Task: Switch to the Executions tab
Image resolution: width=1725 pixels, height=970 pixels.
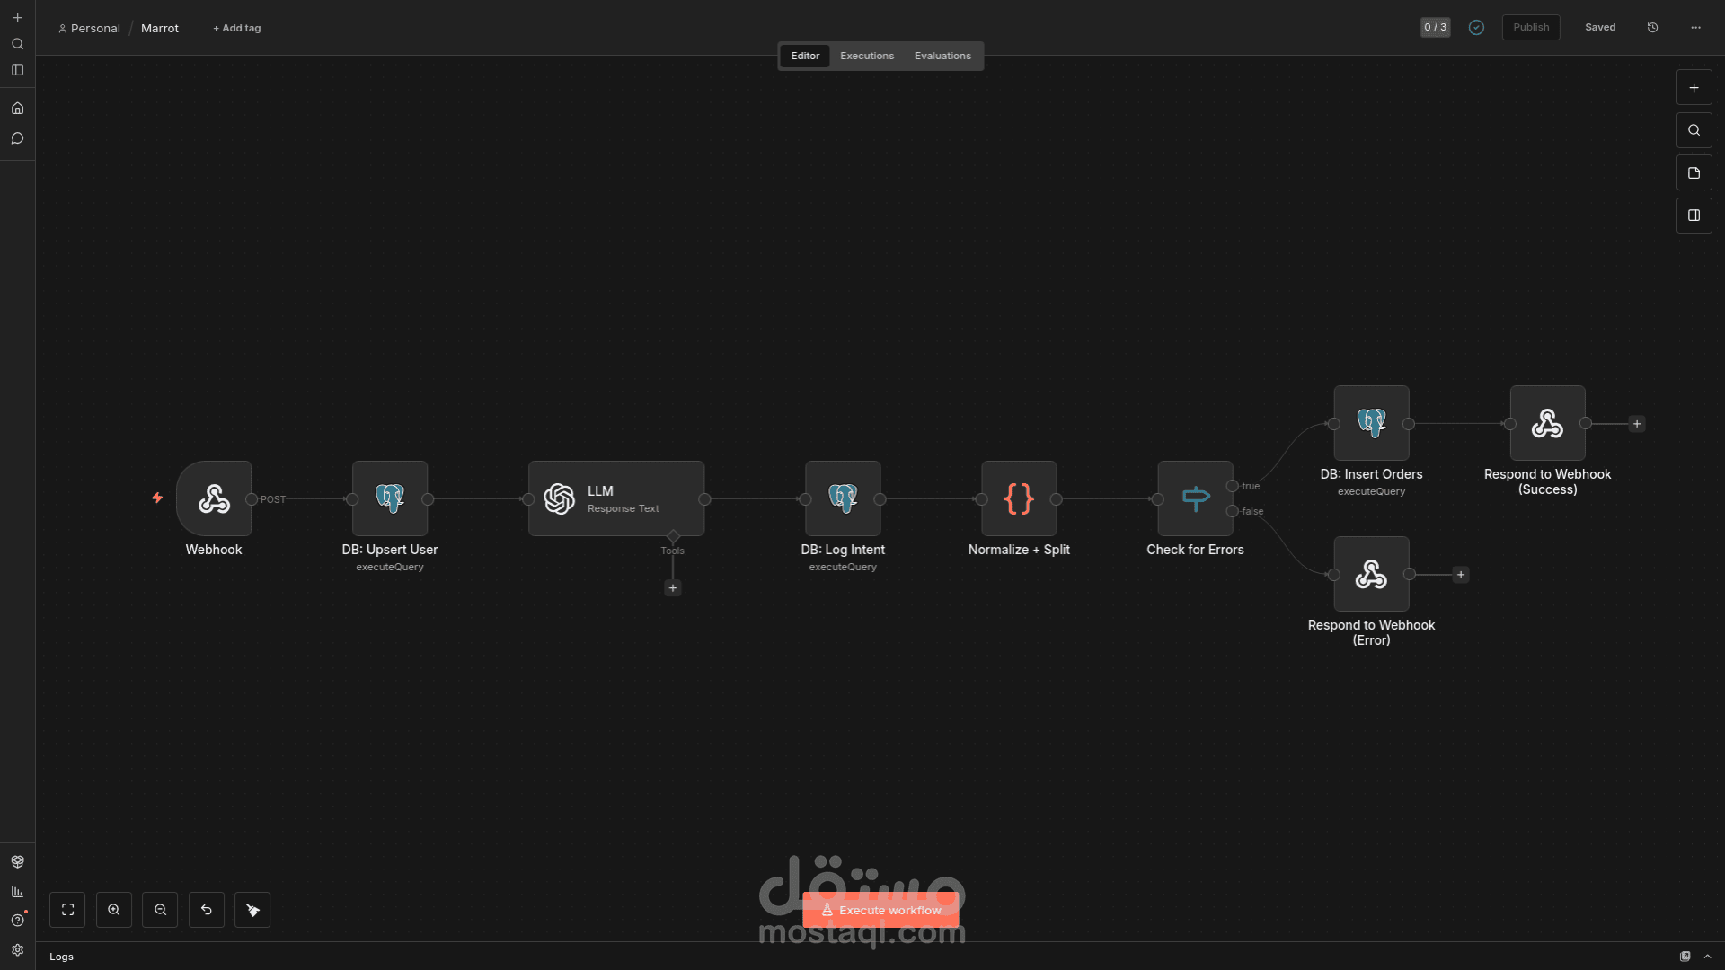Action: [866, 56]
